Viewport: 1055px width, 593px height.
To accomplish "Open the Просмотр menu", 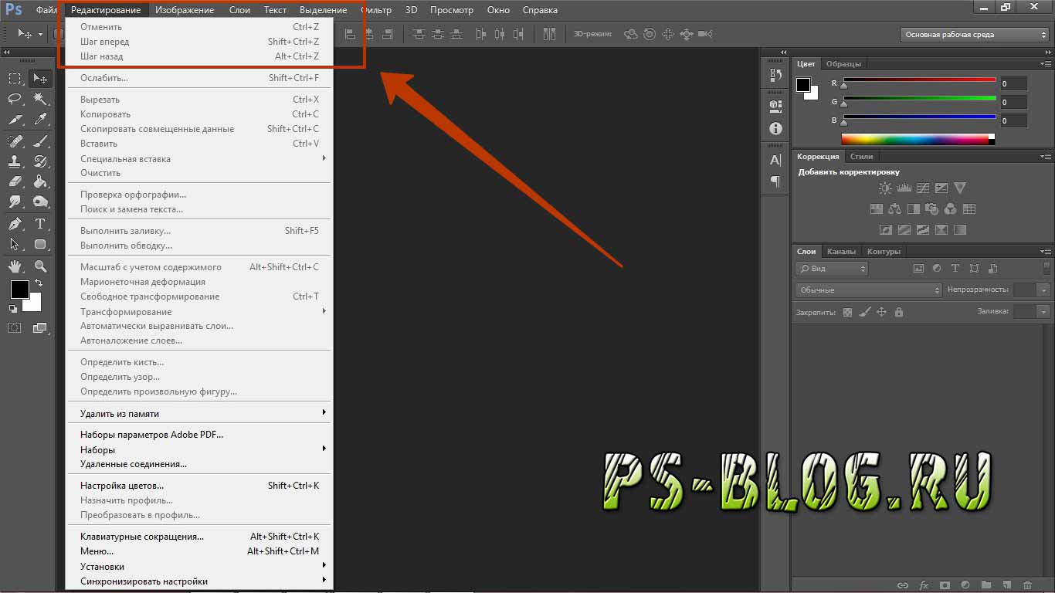I will (x=452, y=10).
